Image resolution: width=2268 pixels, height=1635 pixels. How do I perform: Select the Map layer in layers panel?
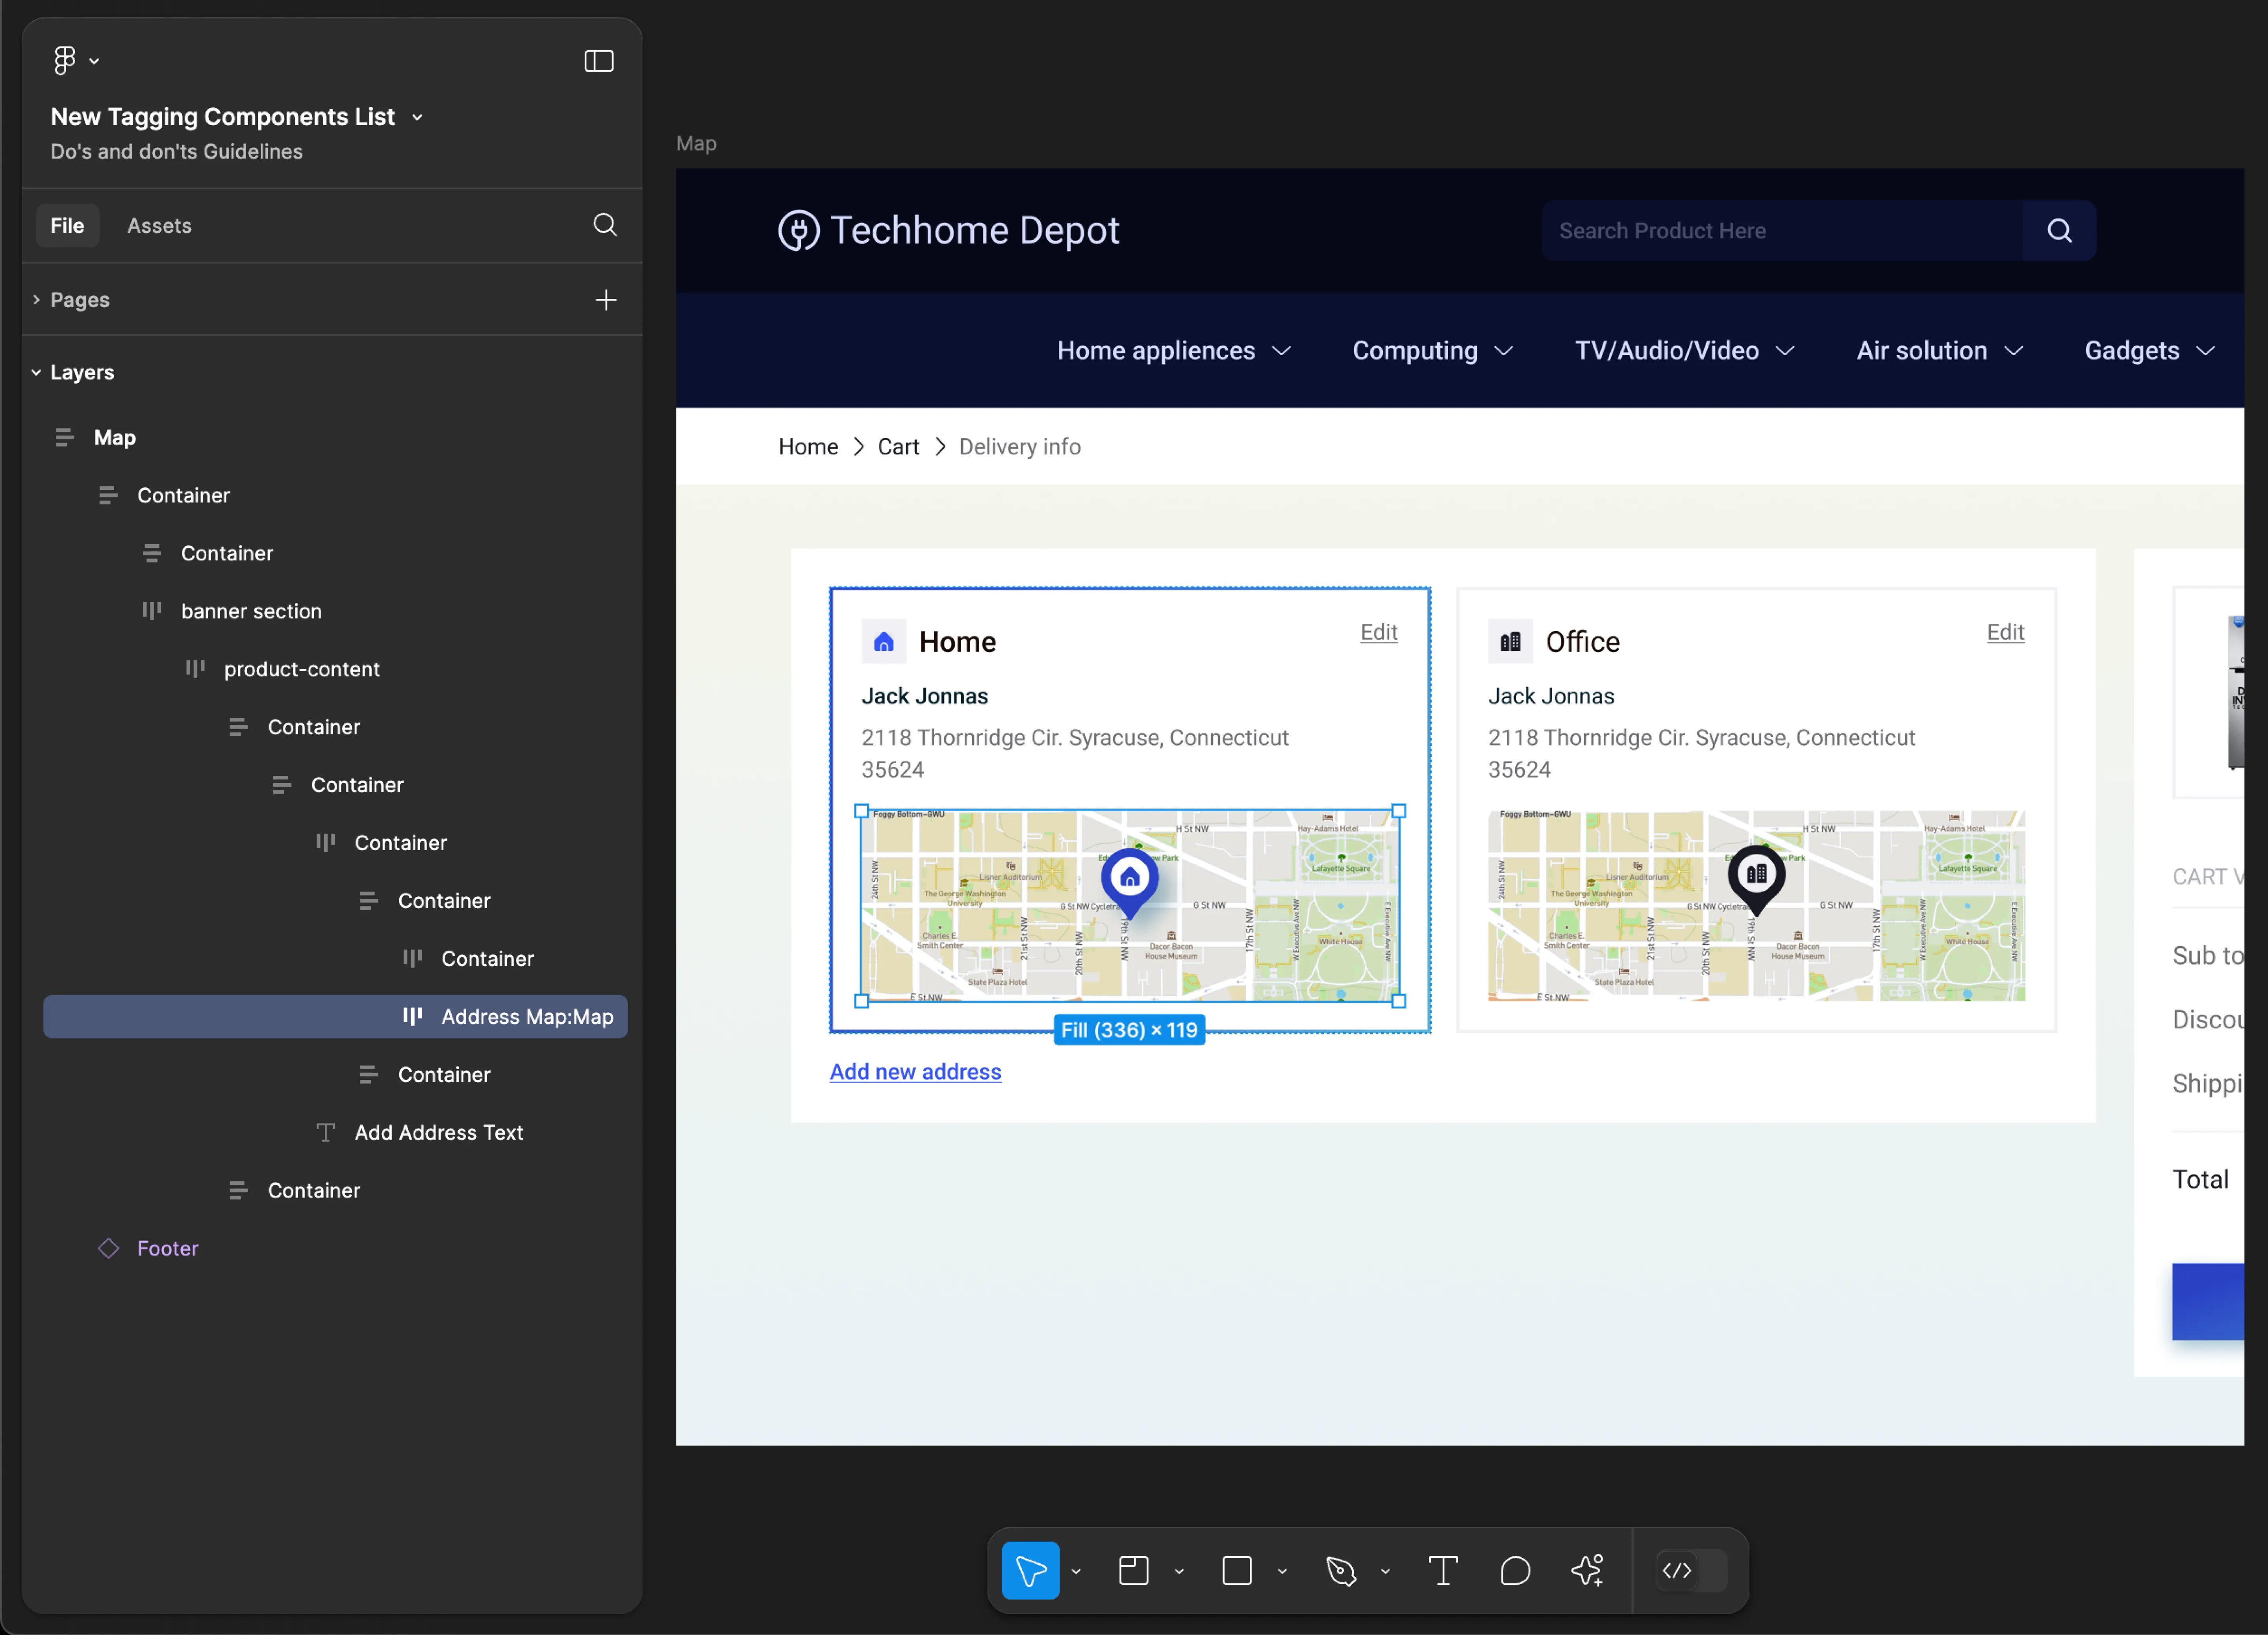tap(115, 437)
